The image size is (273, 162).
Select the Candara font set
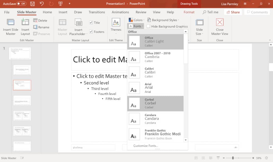pos(155,119)
